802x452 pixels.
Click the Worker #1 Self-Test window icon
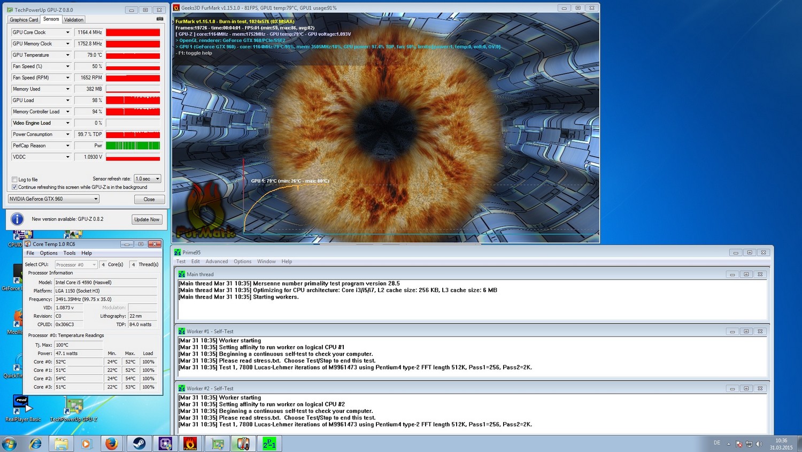click(182, 331)
